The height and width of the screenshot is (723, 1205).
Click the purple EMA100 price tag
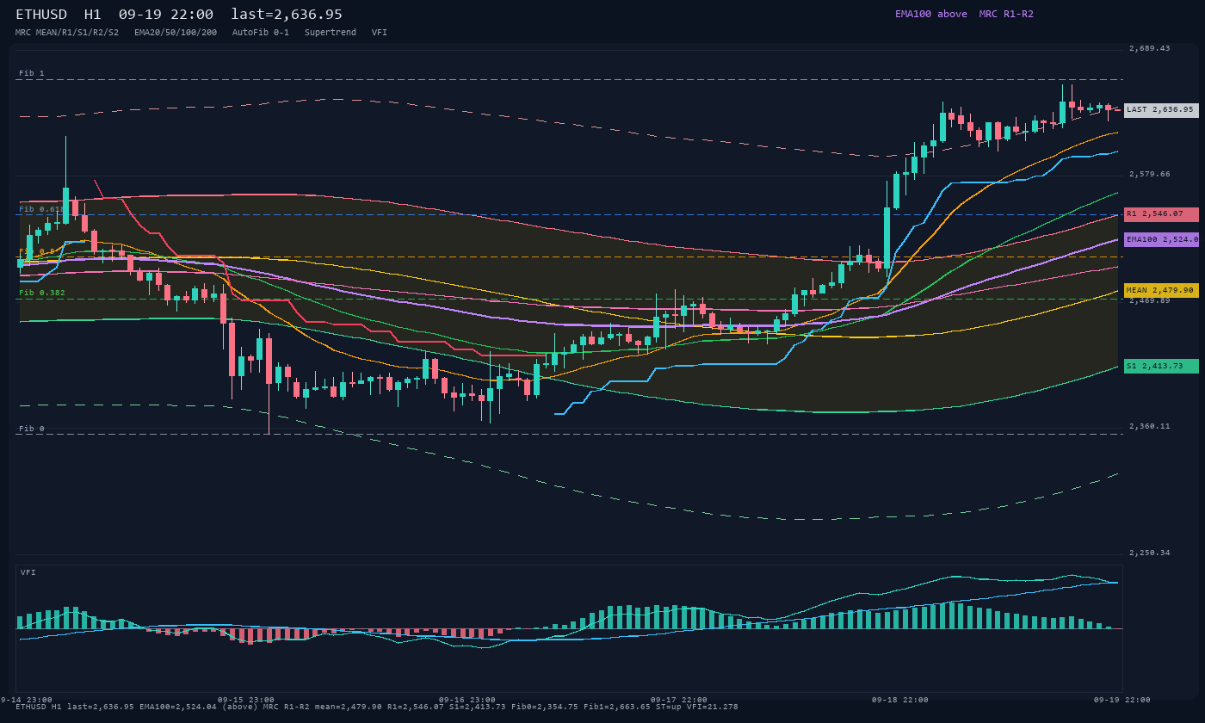pyautogui.click(x=1161, y=240)
